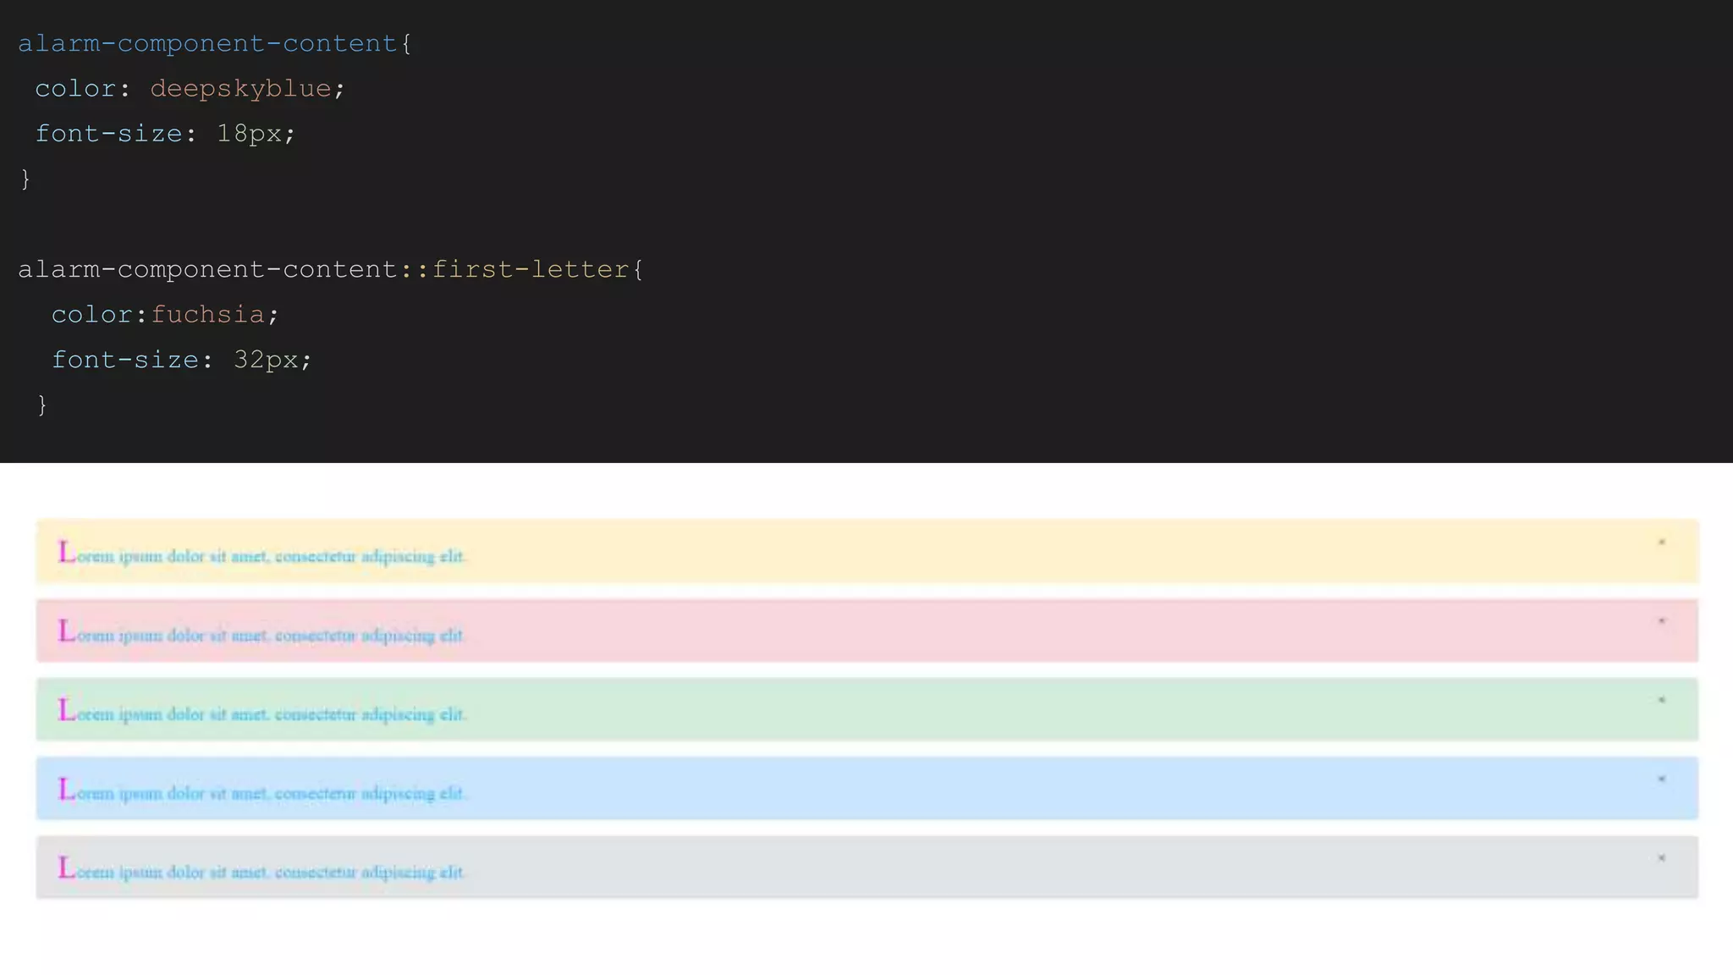Click the large fuchsia L in blue alert
The height and width of the screenshot is (975, 1733).
pos(66,789)
